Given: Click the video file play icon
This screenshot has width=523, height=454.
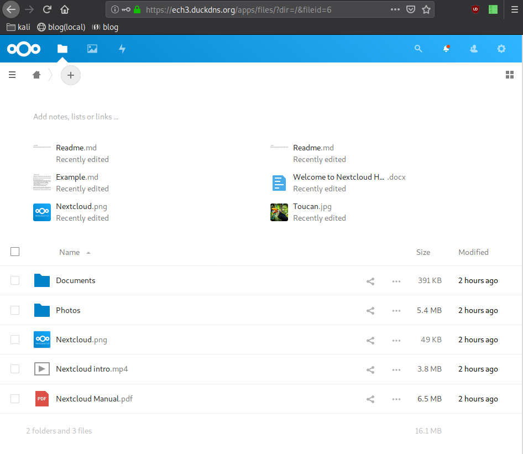Looking at the screenshot, I should [x=42, y=369].
